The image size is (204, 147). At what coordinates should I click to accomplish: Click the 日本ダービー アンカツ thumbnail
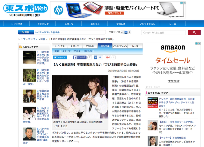click(153, 103)
